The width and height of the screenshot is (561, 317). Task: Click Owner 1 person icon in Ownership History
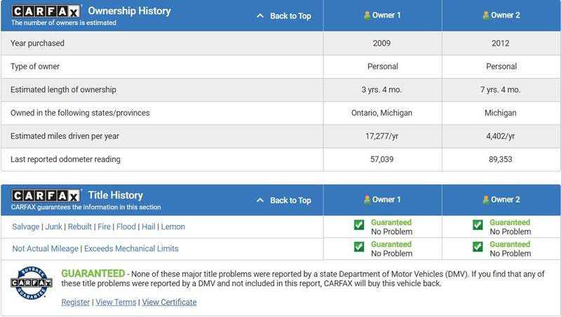367,15
